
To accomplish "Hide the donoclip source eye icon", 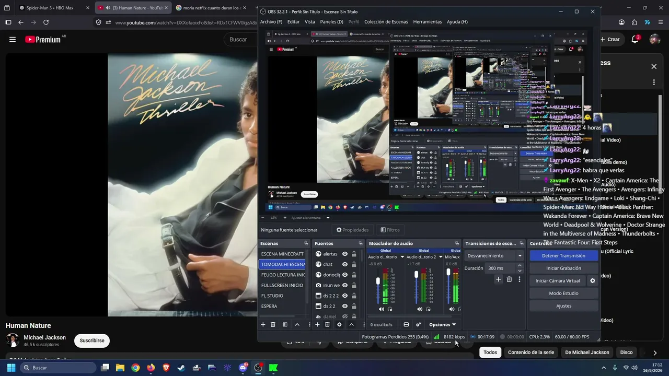I will [x=345, y=275].
